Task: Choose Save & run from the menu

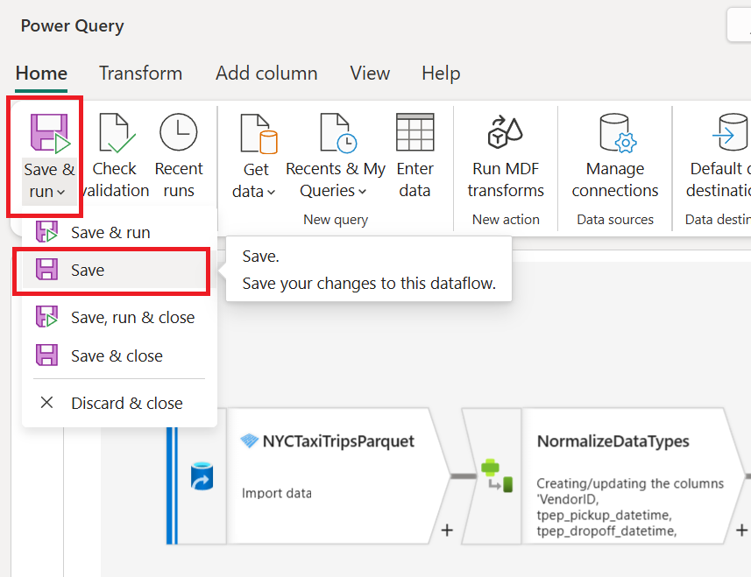Action: coord(119,233)
